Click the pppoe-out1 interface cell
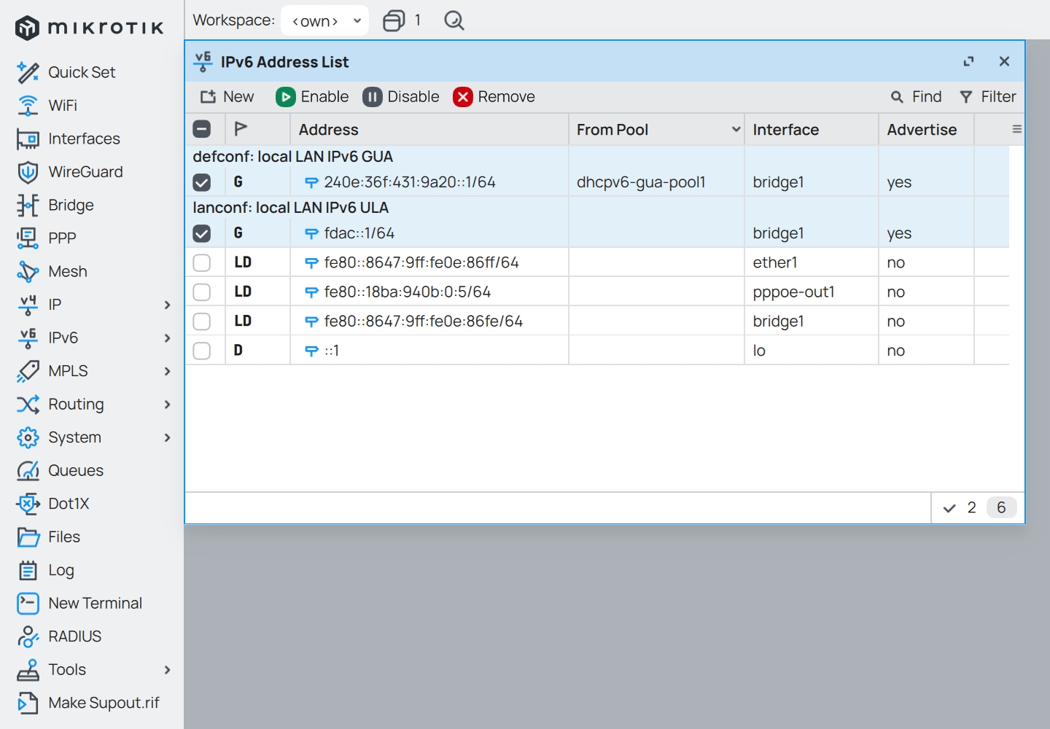Screen dimensions: 1050x729 794,292
